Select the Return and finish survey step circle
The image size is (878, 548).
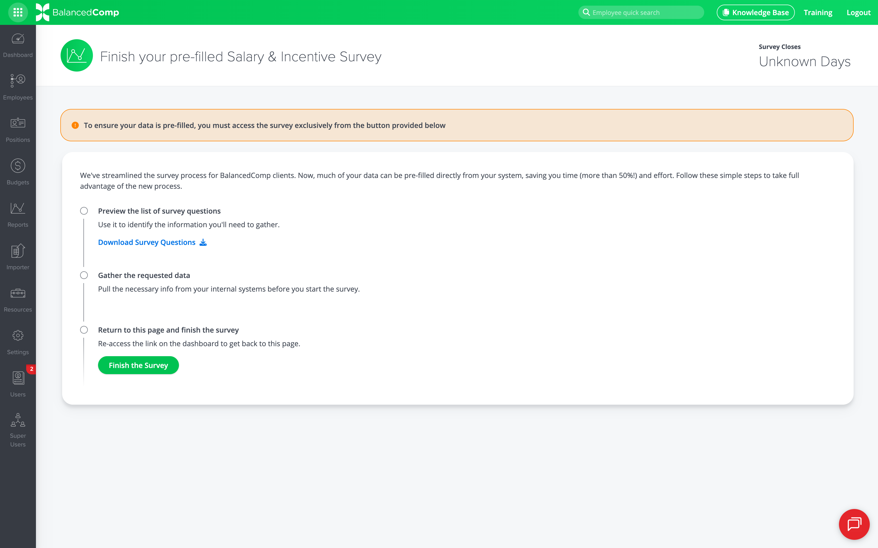pos(84,330)
